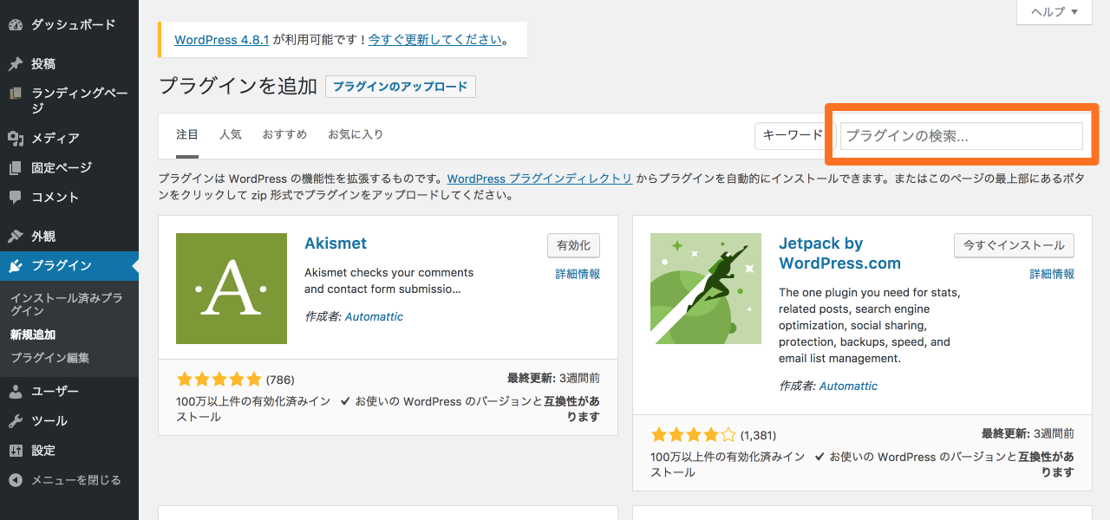Open プラグイン編集 submenu item
Viewport: 1110px width, 520px height.
pos(49,358)
